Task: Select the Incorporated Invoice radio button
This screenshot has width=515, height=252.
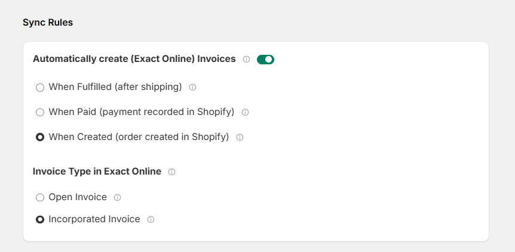Action: [x=40, y=220]
